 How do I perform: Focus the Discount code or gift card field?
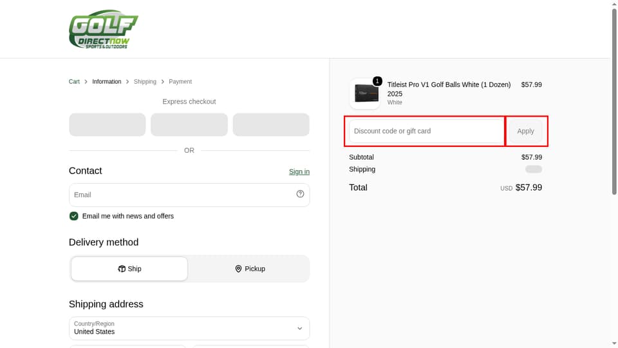[x=426, y=131]
